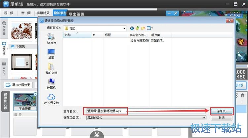This screenshot has height=138, width=248.
Task: Switch to the Overlay material (叠加素材) tab
Action: (60, 13)
